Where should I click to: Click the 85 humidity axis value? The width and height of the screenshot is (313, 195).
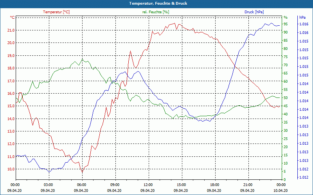click(286, 41)
